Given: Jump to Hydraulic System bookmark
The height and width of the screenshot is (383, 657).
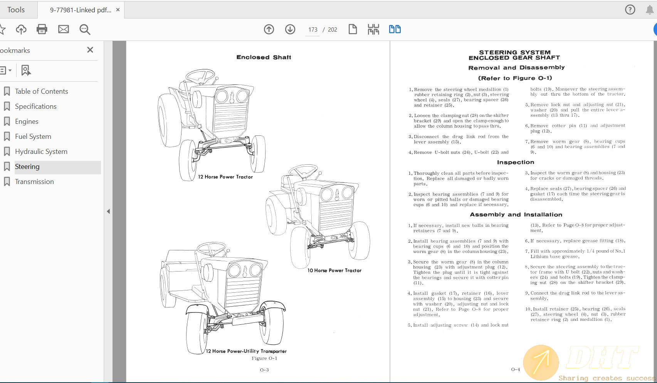Looking at the screenshot, I should (41, 152).
